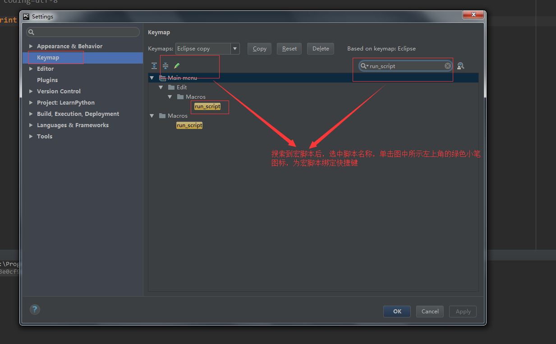Collapse the top-level Macros node
556x344 pixels.
click(152, 116)
